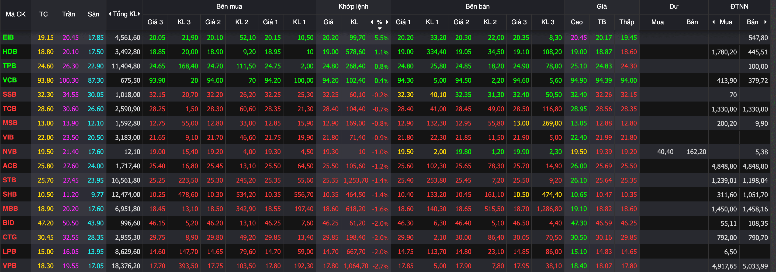Click right arrow after ĐTNN Bán header
776x272 pixels.
(x=765, y=22)
